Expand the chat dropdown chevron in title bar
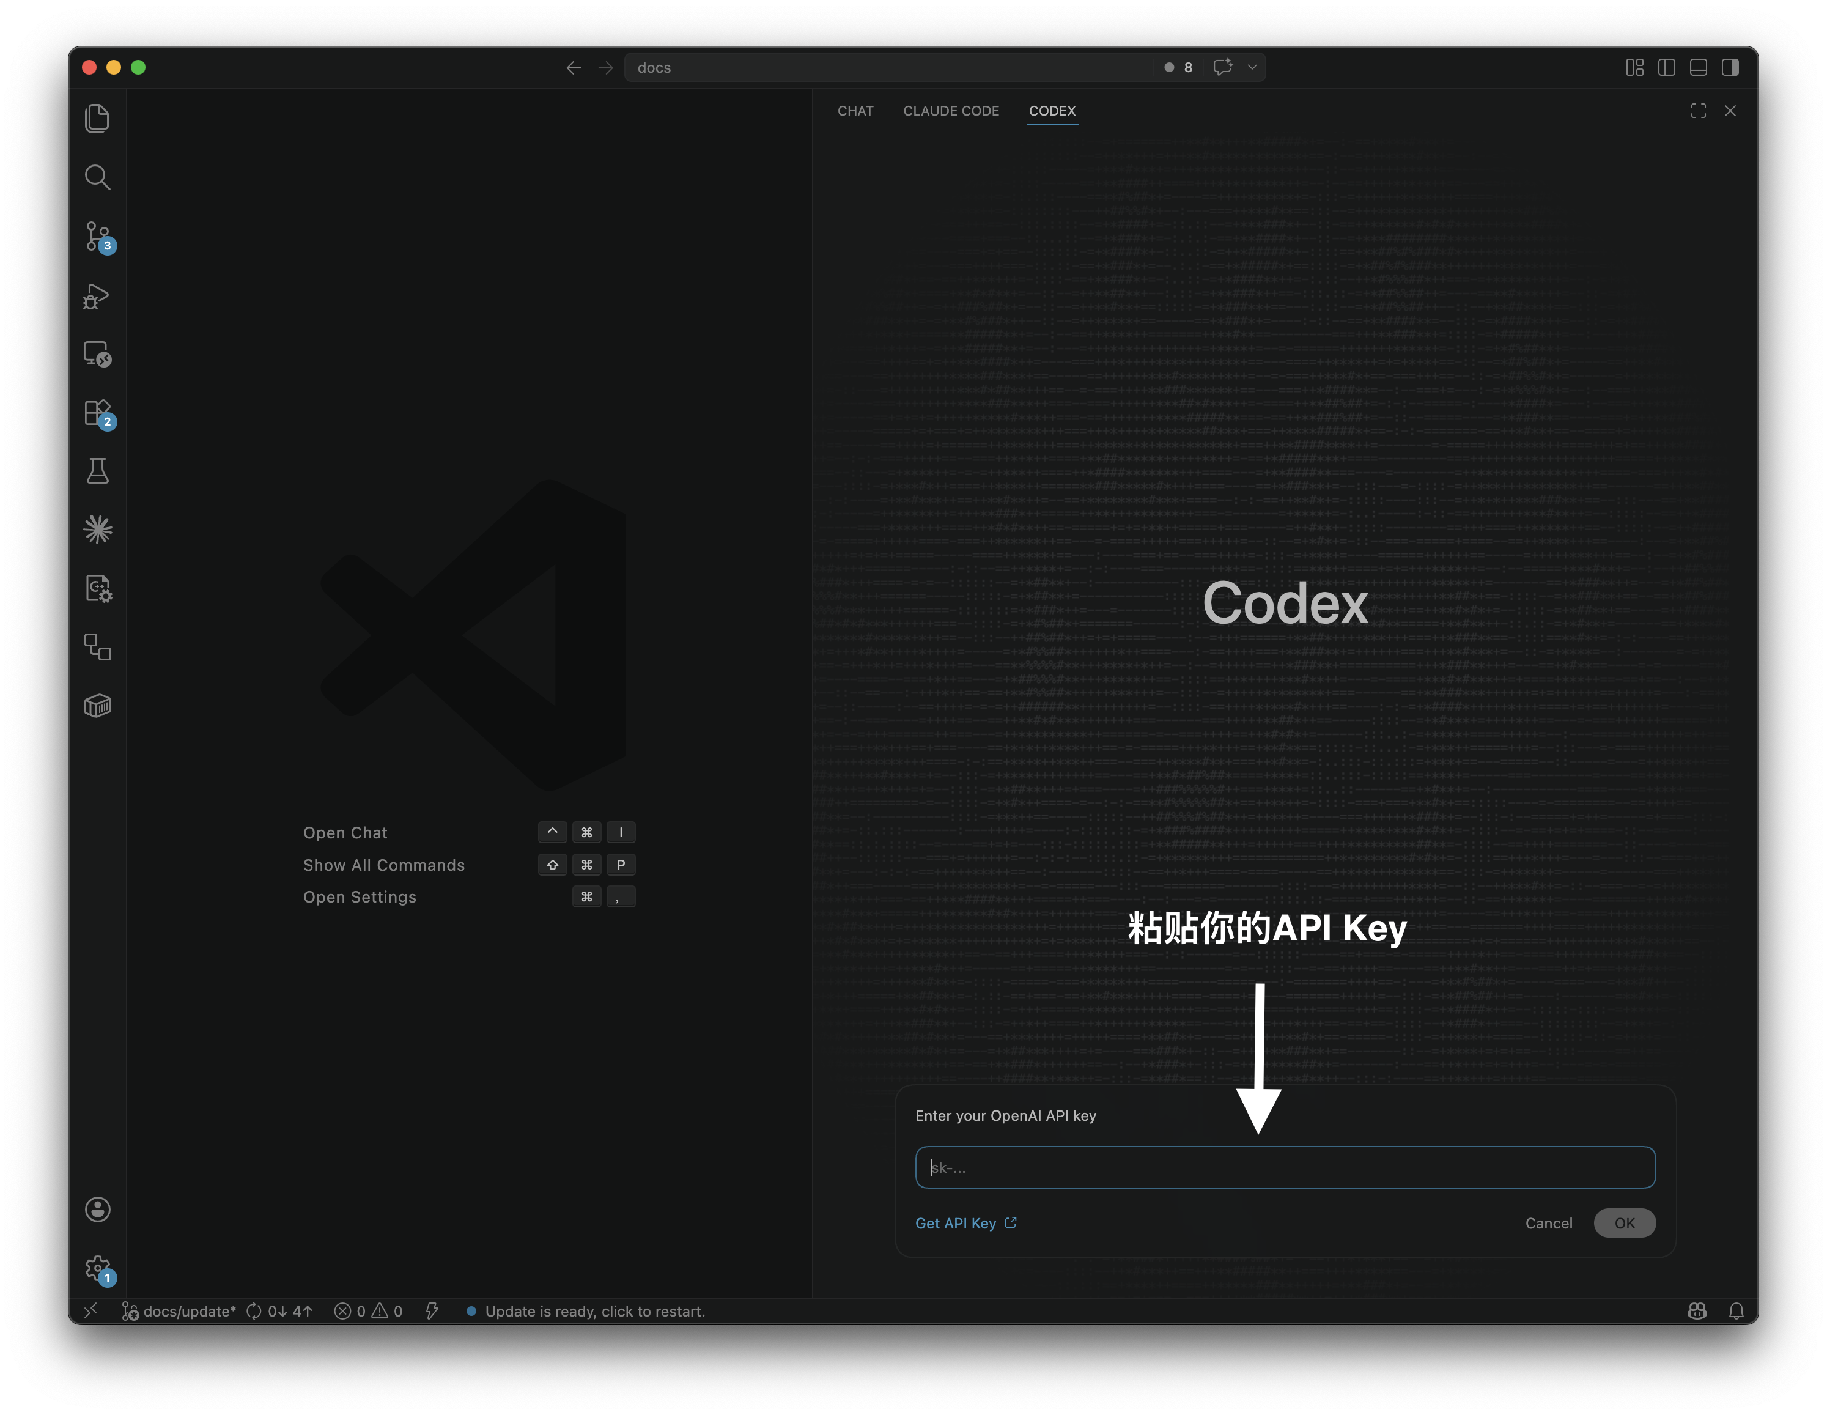 coord(1252,67)
